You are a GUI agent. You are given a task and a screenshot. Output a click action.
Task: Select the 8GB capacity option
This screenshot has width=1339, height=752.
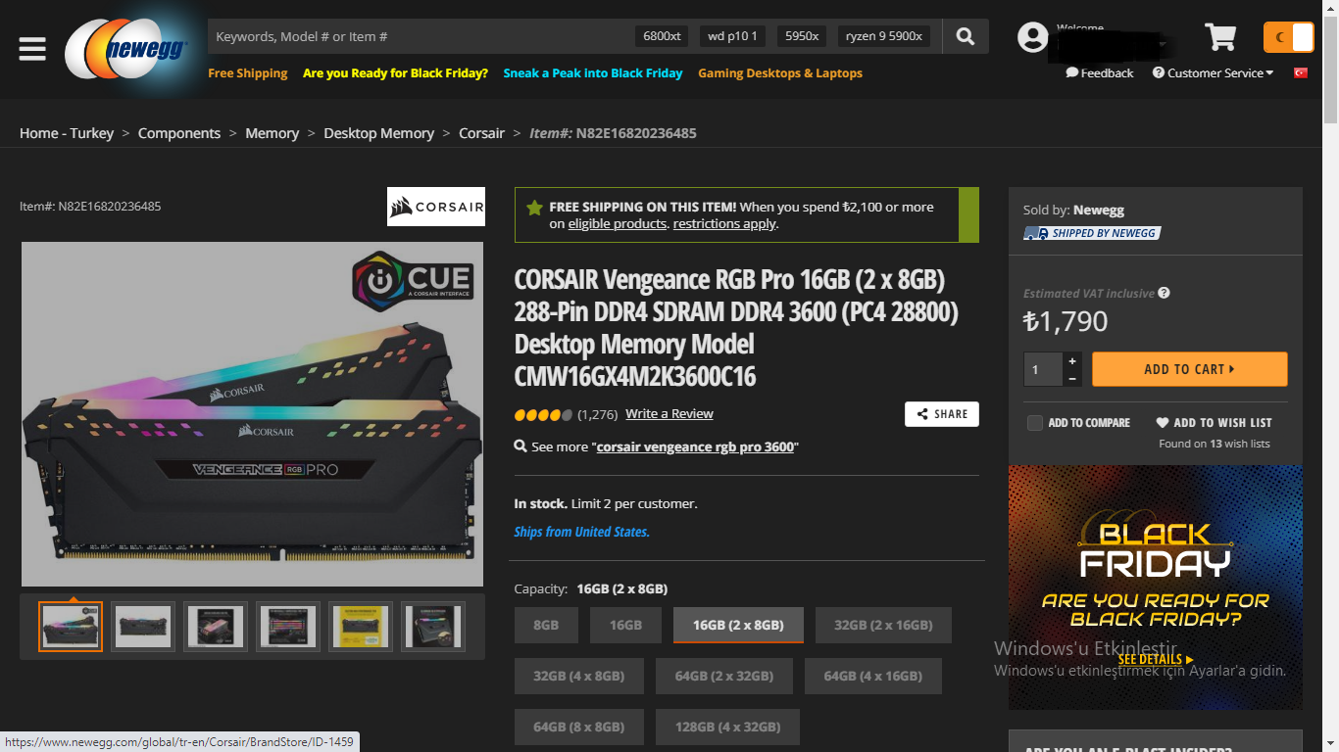point(546,625)
